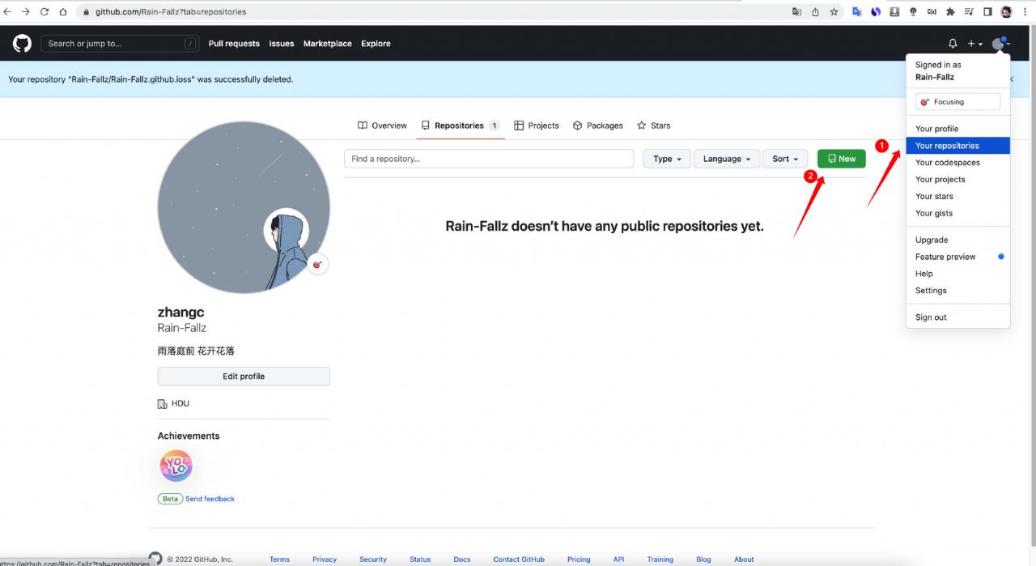Choose Your codespaces from user menu
1036x566 pixels.
[x=957, y=163]
